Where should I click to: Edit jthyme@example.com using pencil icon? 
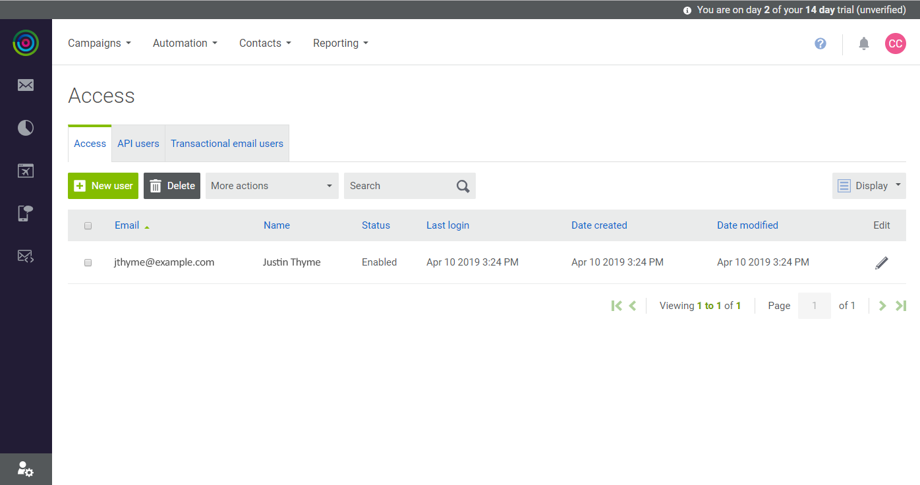click(x=881, y=262)
